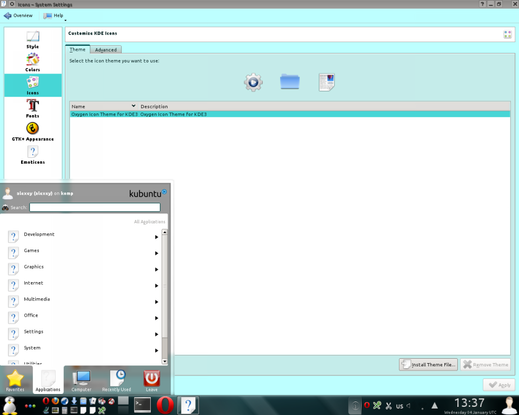Open the Favorites launcher tab

15,380
